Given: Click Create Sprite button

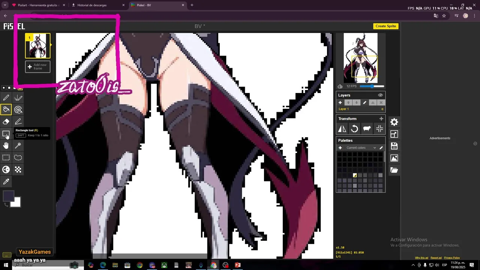Looking at the screenshot, I should tap(386, 26).
